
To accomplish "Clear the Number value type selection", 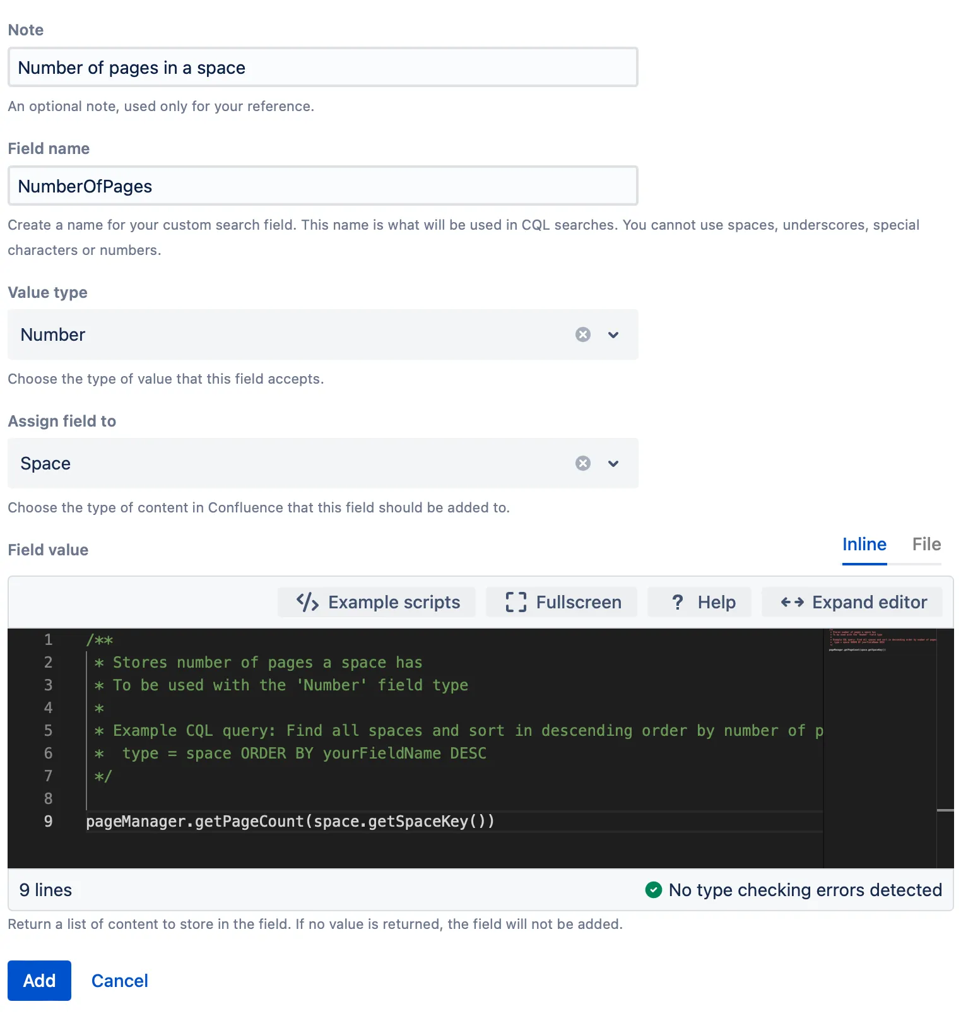I will click(583, 334).
